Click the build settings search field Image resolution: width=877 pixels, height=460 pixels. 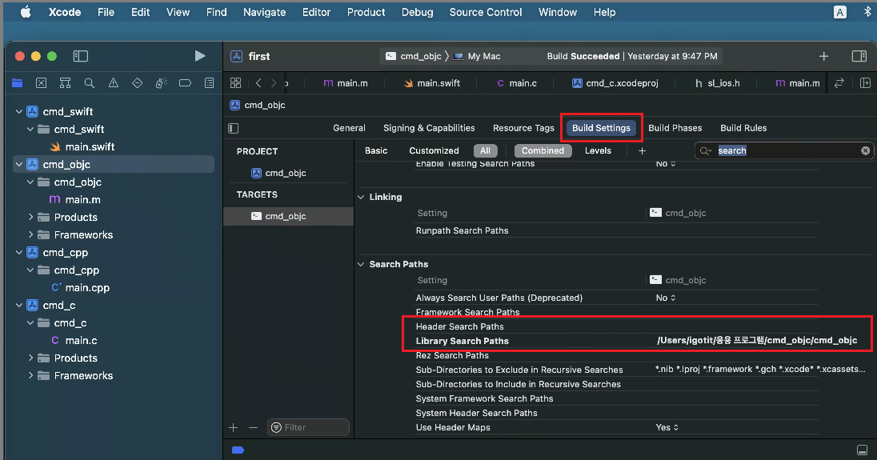point(783,151)
